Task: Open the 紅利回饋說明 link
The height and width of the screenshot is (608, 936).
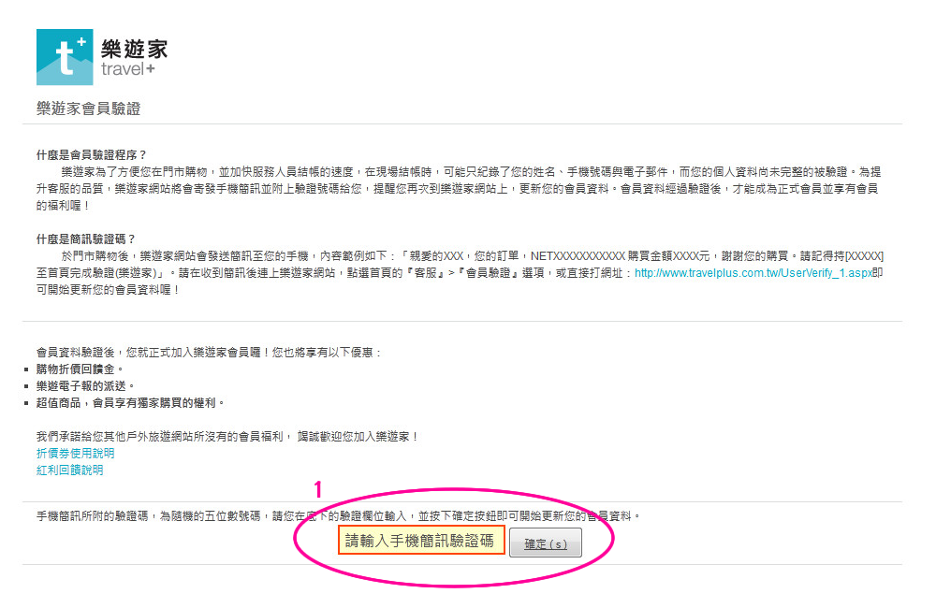Action: 70,470
